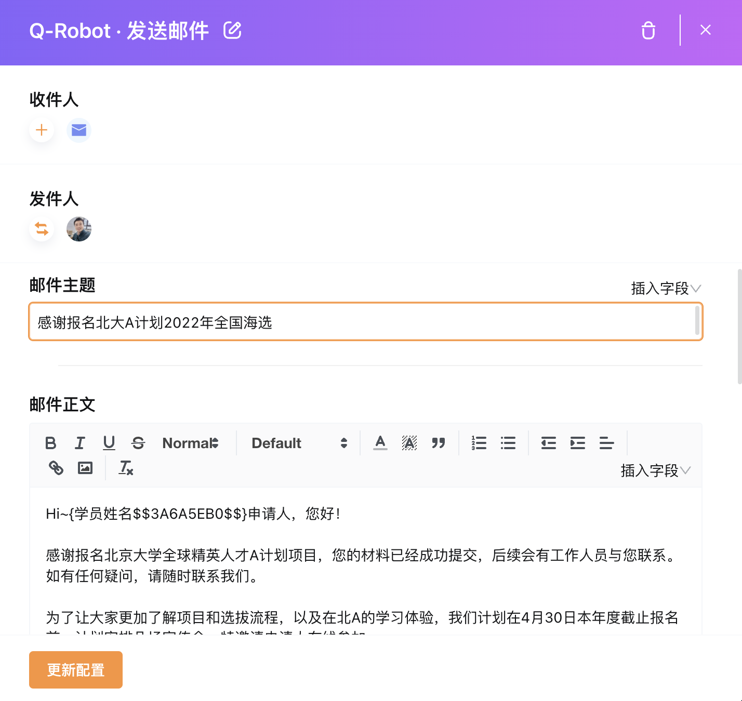Clear text formatting with Tx icon
This screenshot has width=742, height=701.
click(126, 468)
